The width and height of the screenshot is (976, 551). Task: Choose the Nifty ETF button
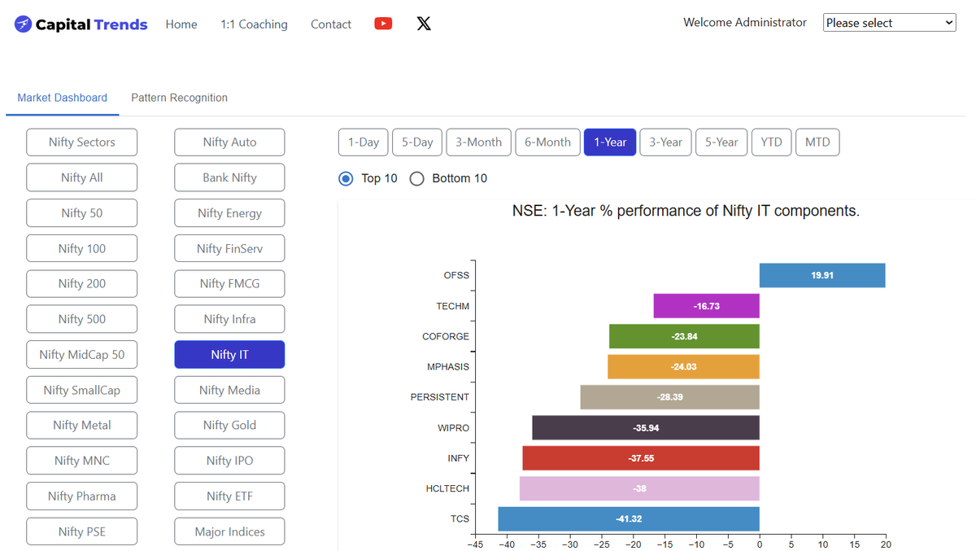229,496
